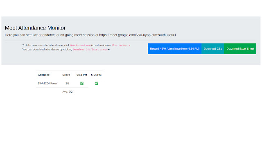
Task: Click the Avg: 2/2 summary text
Action: click(68, 92)
